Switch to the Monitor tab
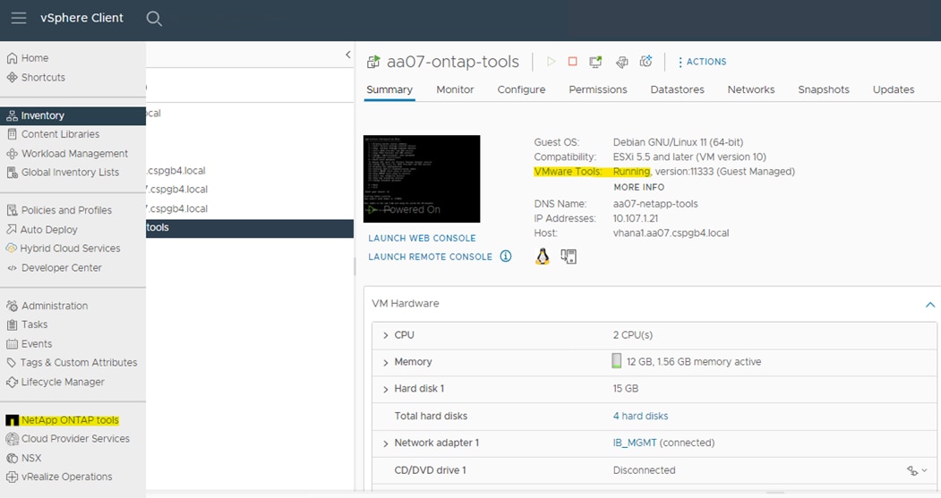Screen dimensions: 941x498 (x=455, y=89)
